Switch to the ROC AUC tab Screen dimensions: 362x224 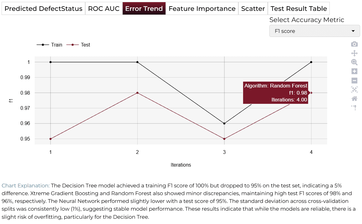[x=104, y=9]
